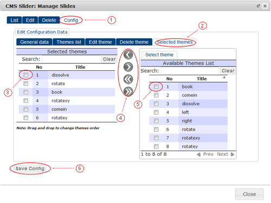Switch to the Edit theme tab
Screen dimensions: 271x203
(100, 42)
